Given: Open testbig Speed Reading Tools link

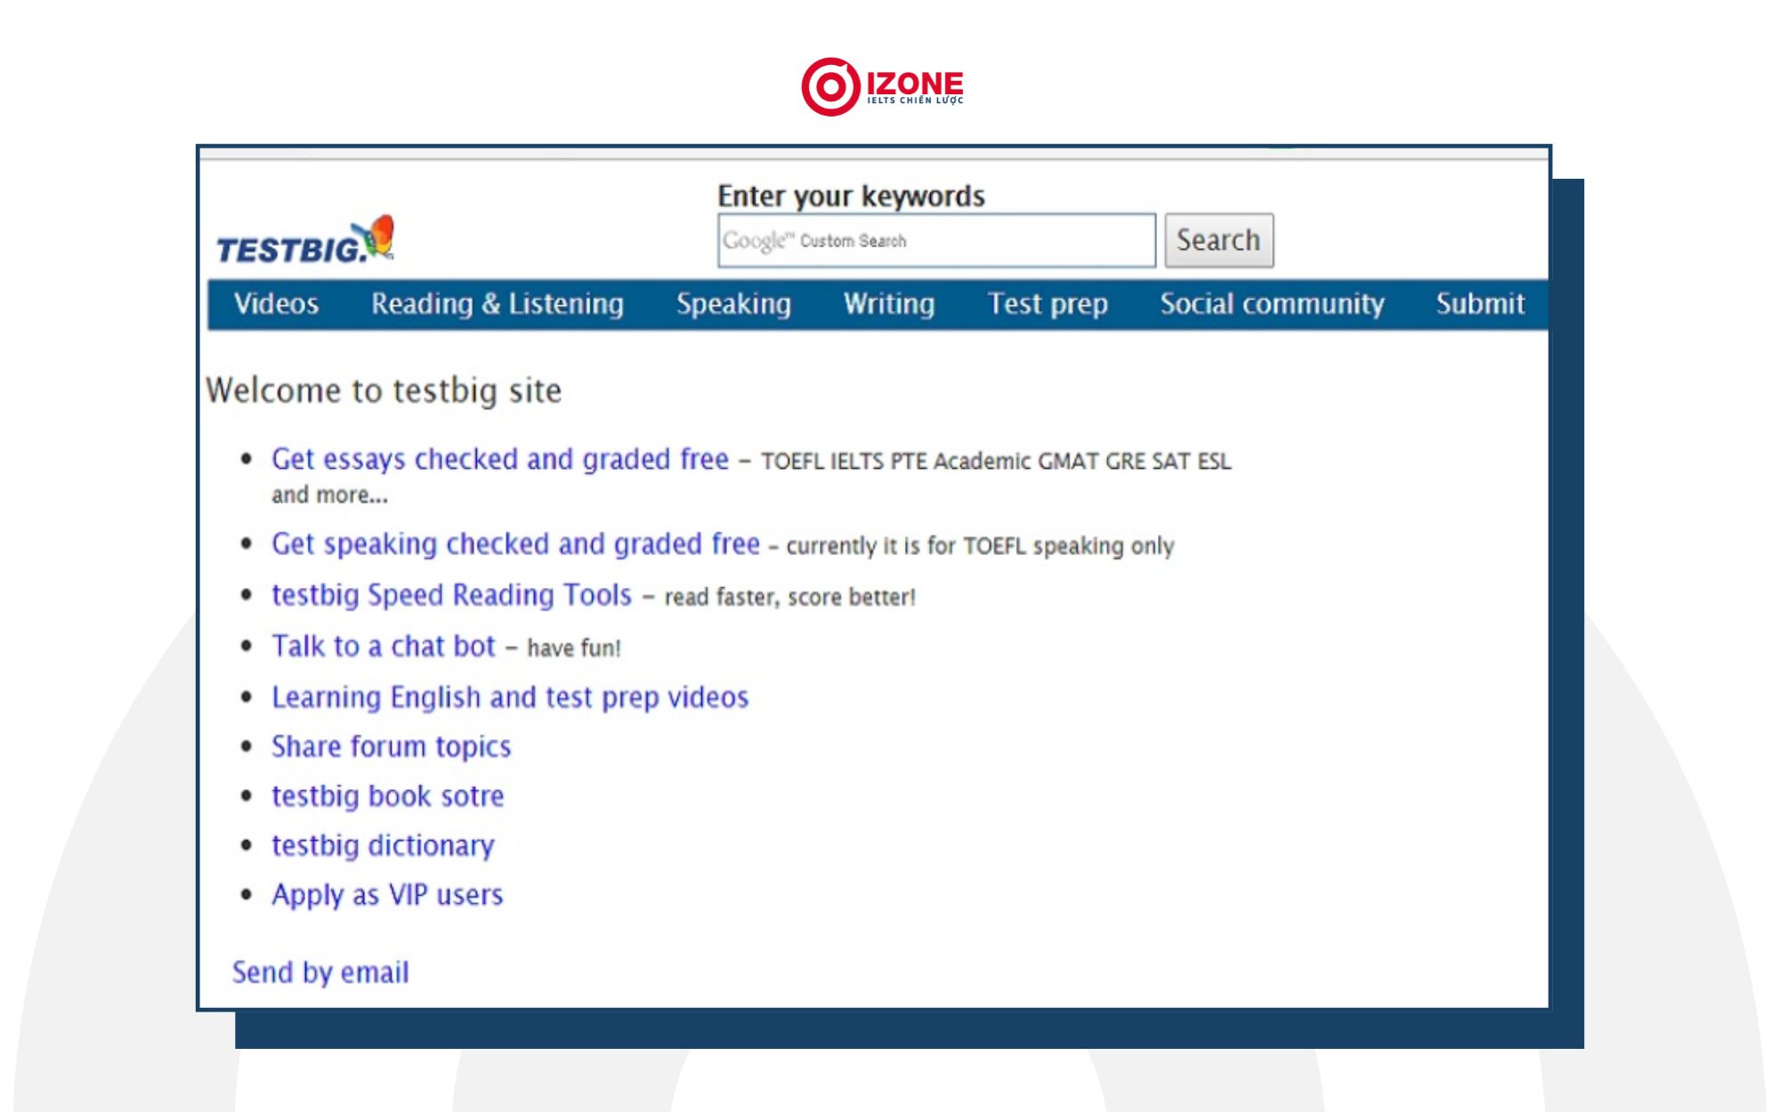Looking at the screenshot, I should 452,594.
